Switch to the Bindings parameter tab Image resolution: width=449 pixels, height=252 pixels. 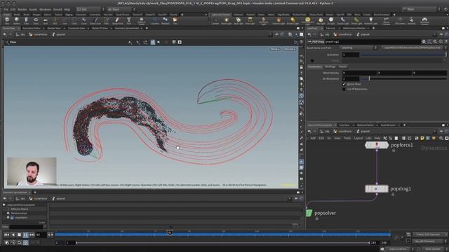pyautogui.click(x=330, y=66)
